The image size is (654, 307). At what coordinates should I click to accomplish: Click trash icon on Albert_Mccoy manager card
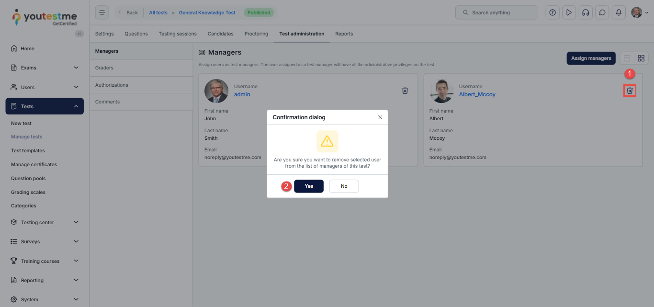tap(630, 91)
